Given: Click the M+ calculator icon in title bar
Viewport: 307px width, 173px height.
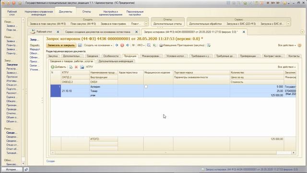Looking at the screenshot, I should (273, 3).
